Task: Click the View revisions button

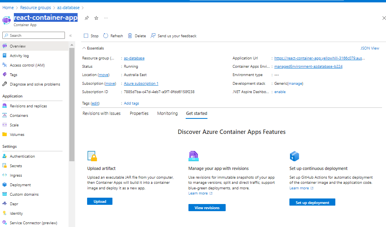Action: (x=207, y=208)
